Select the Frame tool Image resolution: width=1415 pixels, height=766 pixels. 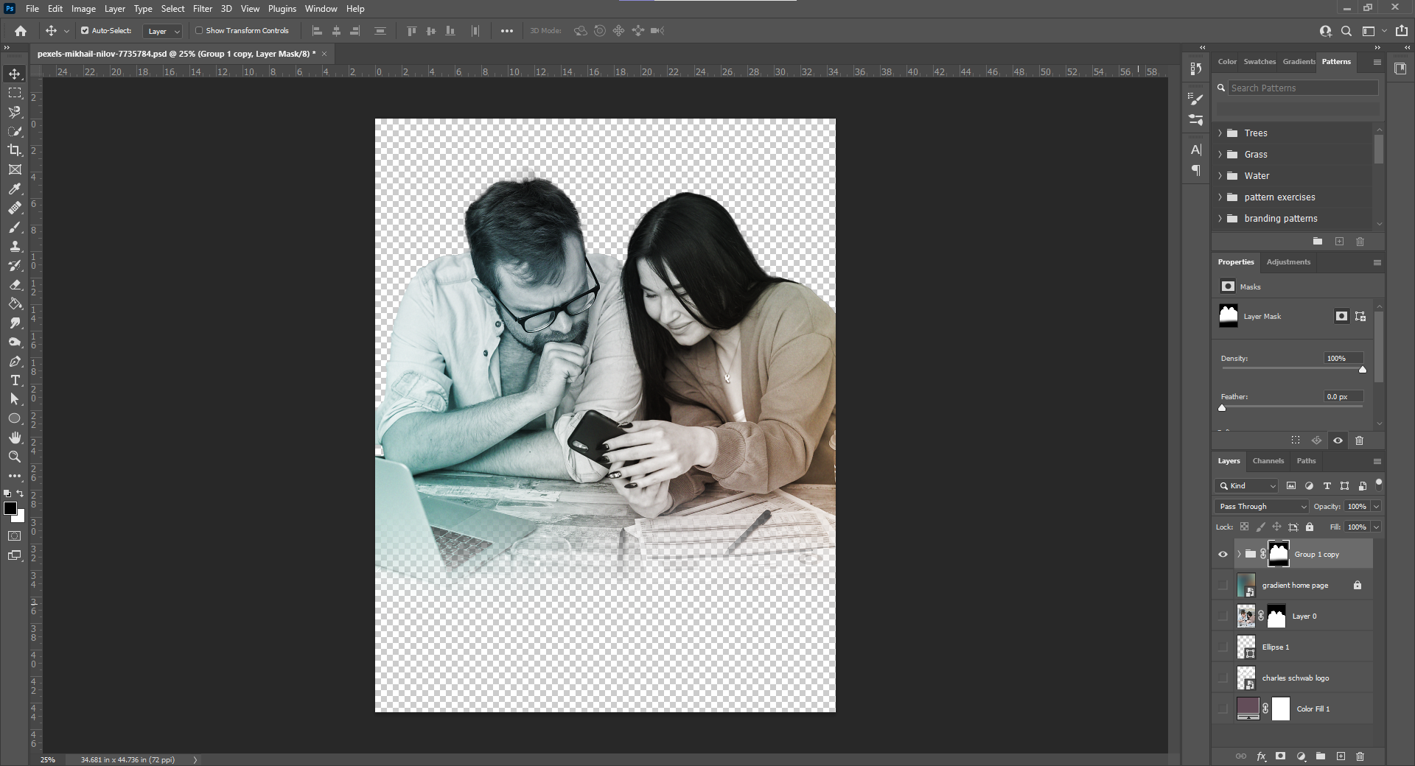15,169
